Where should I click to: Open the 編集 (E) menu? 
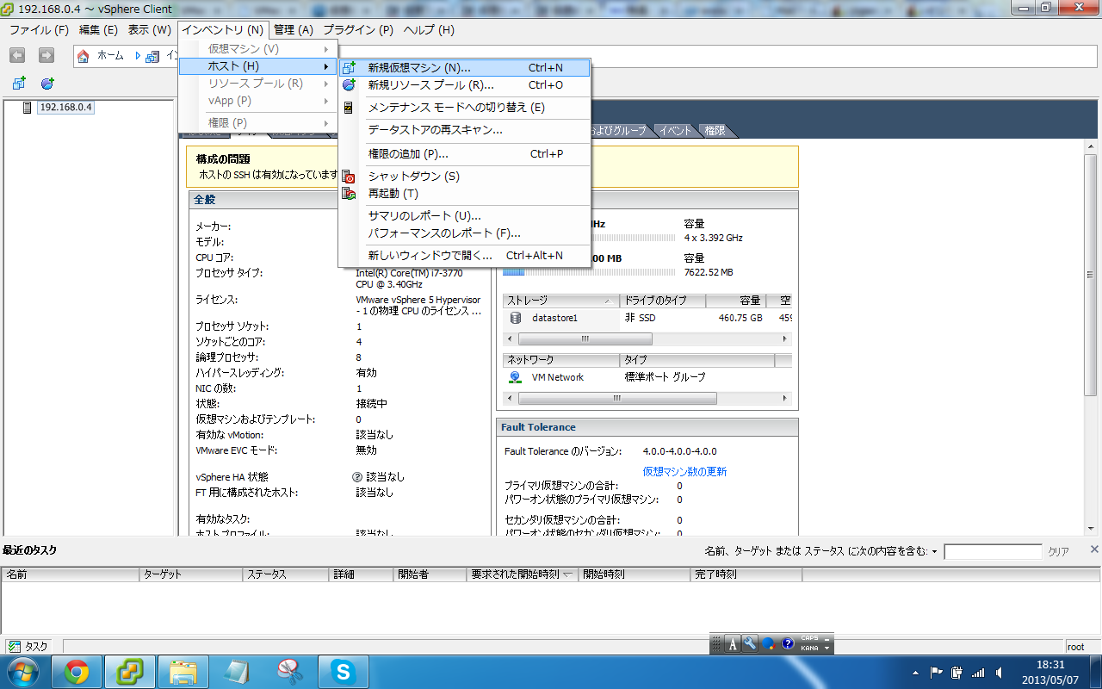(x=98, y=30)
